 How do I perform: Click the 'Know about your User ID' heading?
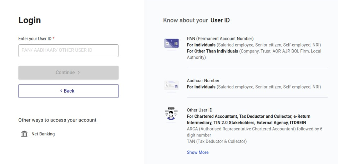point(196,20)
